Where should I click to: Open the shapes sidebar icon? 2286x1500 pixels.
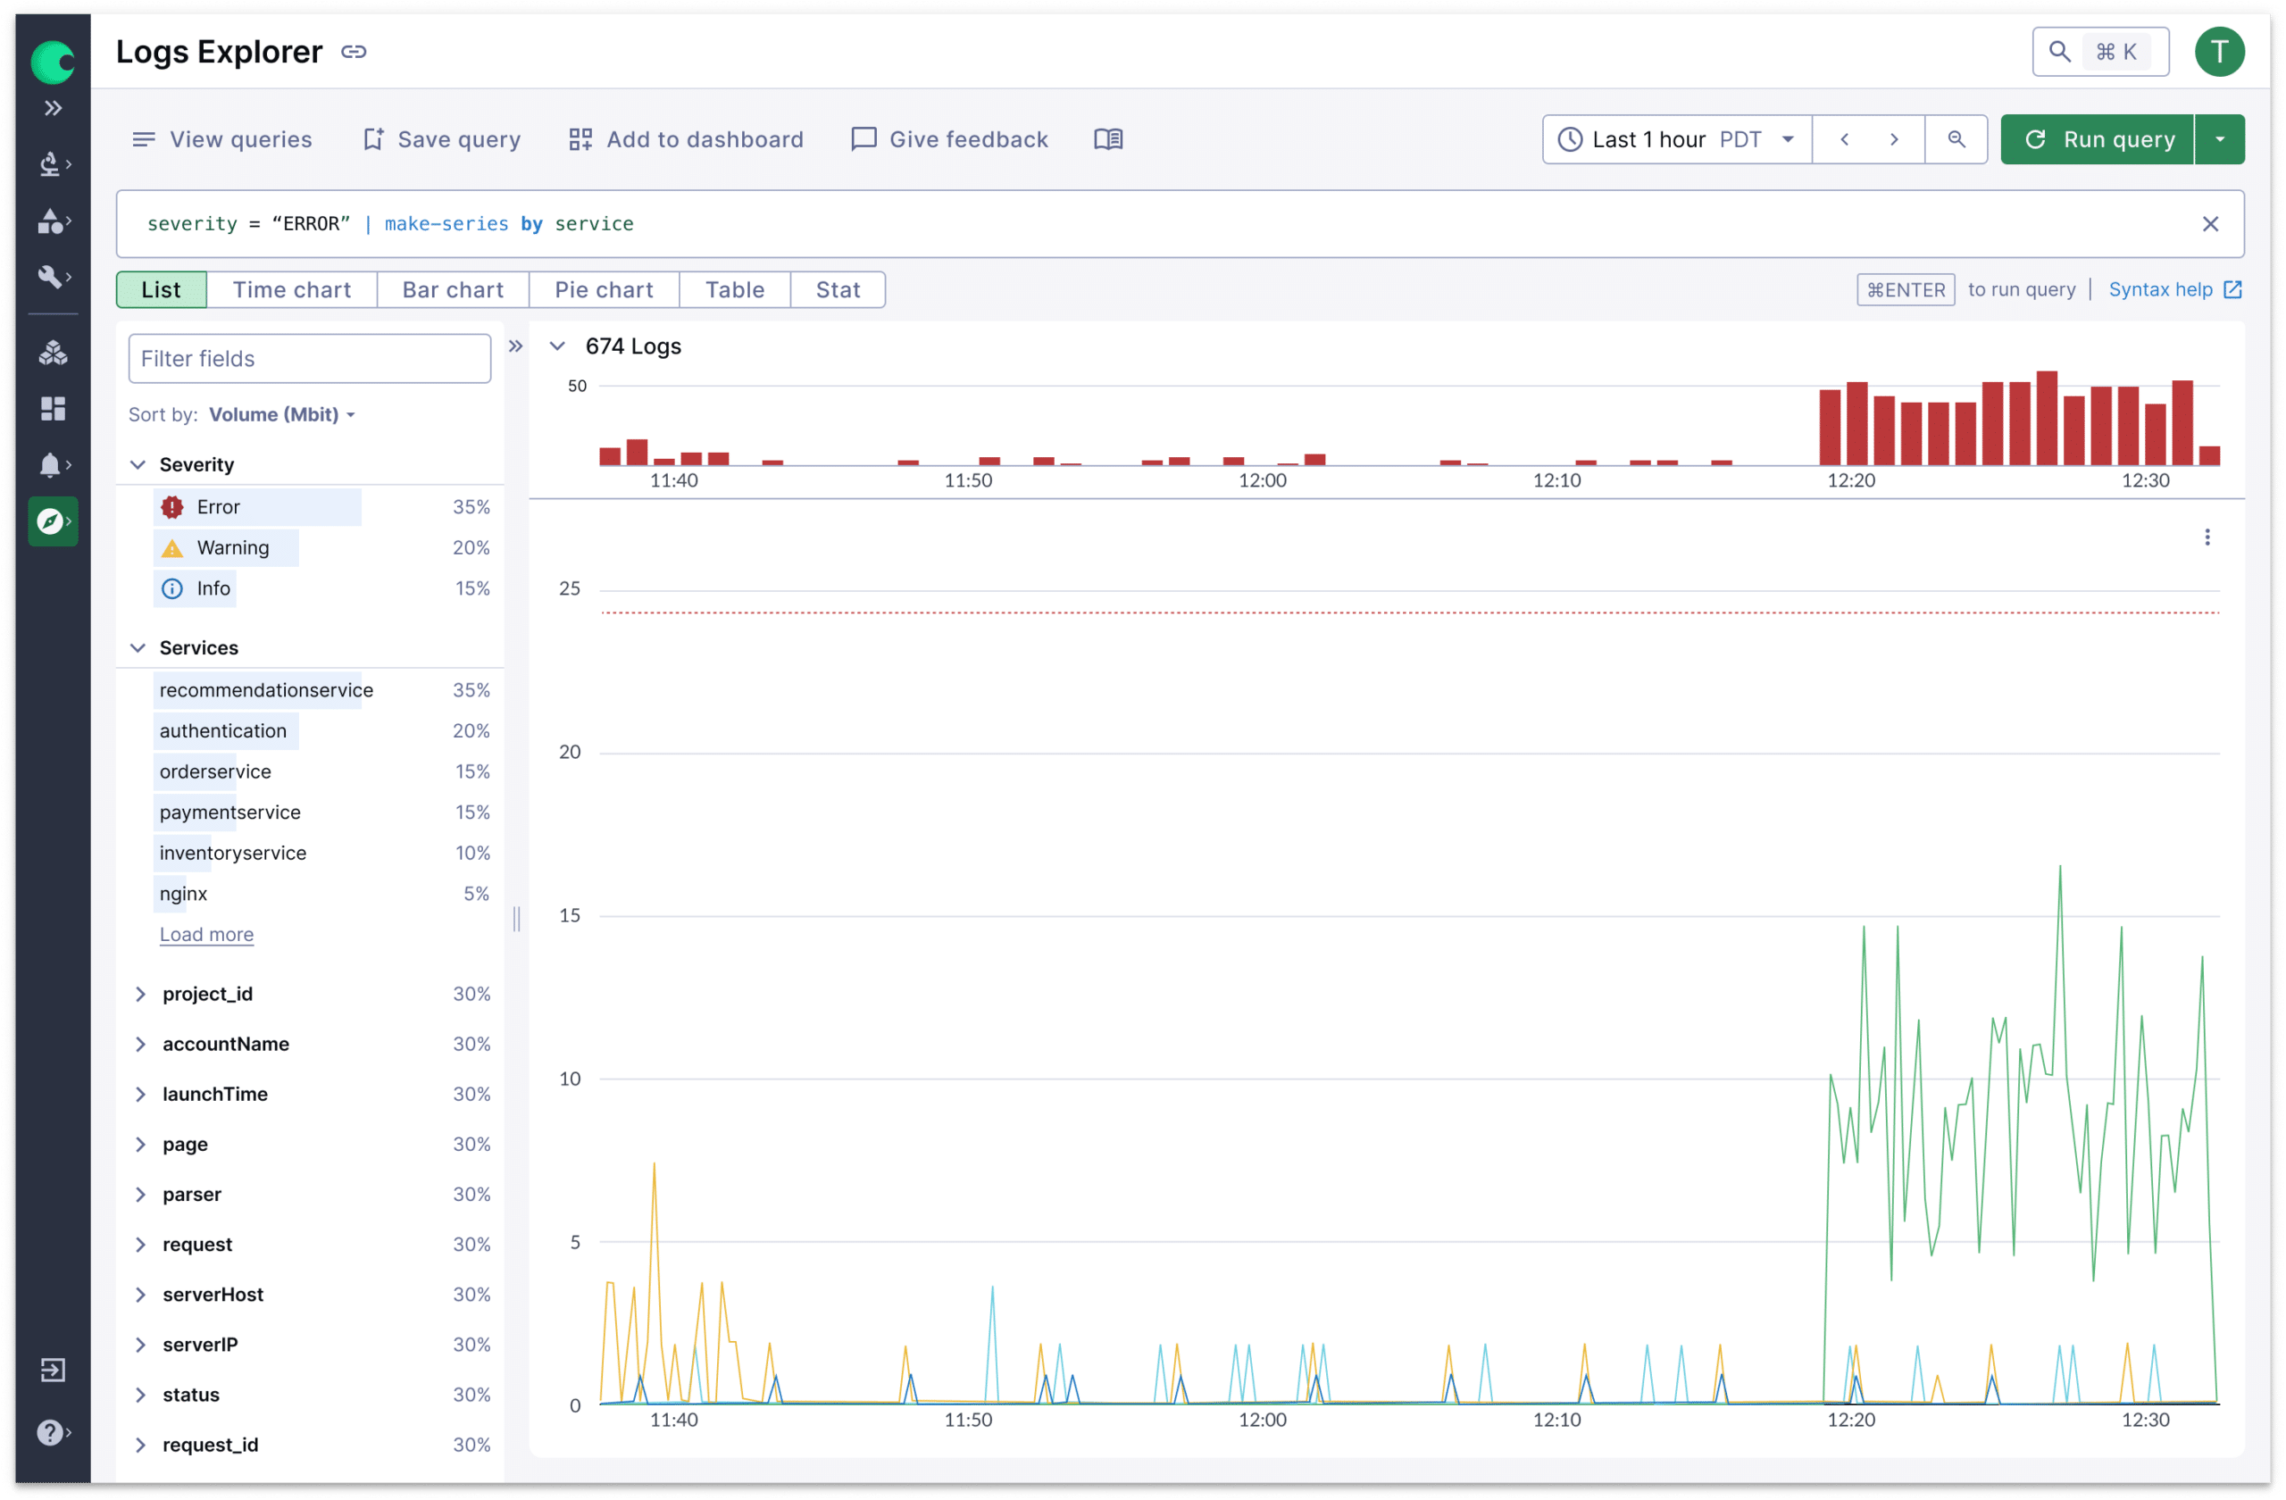click(53, 221)
